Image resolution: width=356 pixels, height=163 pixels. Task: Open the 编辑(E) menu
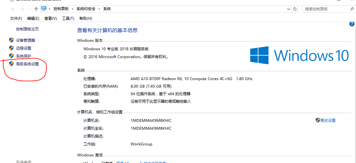coord(33,19)
